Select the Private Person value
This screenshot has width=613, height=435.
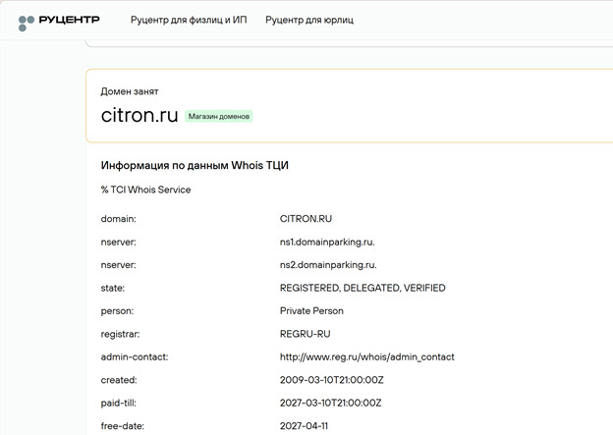311,311
